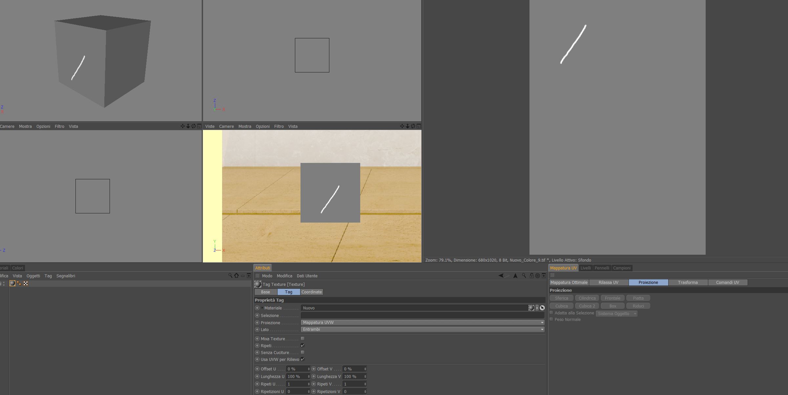Screen dimensions: 788x395
Task: Click search icon in object manager
Action: (x=230, y=276)
